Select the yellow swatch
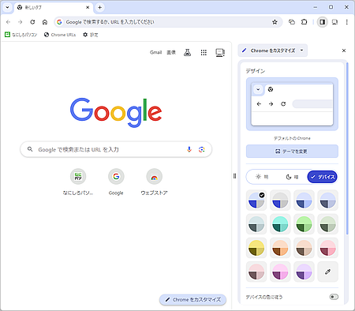The height and width of the screenshot is (311, 355). [x=256, y=248]
